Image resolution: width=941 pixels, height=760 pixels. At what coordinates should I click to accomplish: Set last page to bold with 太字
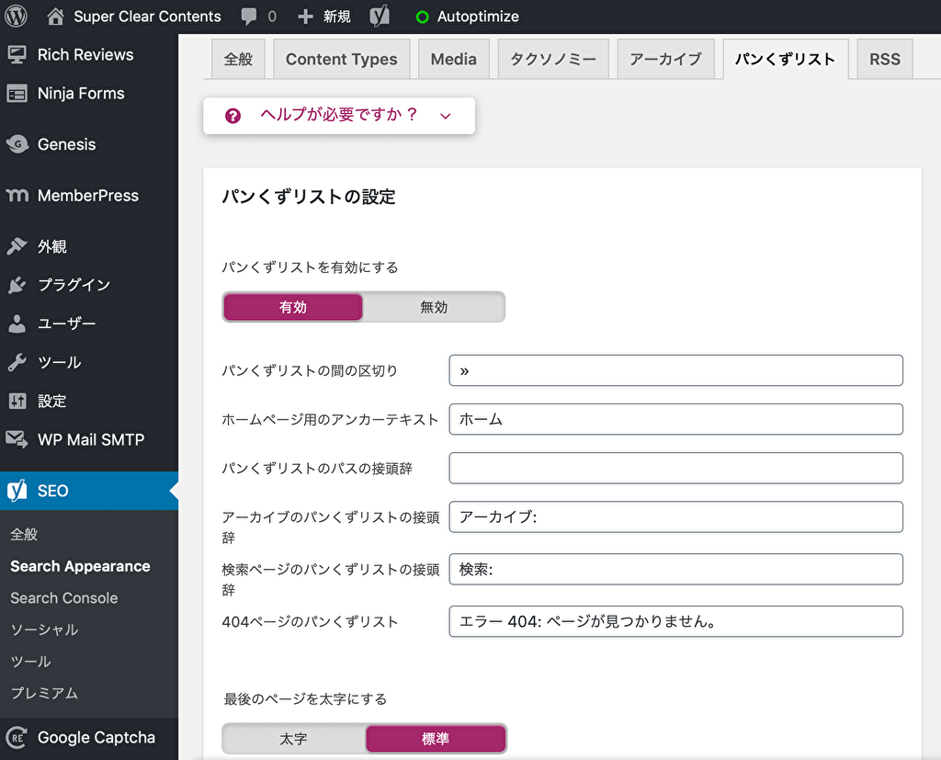[x=293, y=738]
